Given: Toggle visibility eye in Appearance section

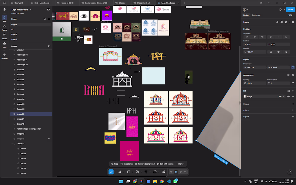Looking at the screenshot, I should tap(288, 75).
